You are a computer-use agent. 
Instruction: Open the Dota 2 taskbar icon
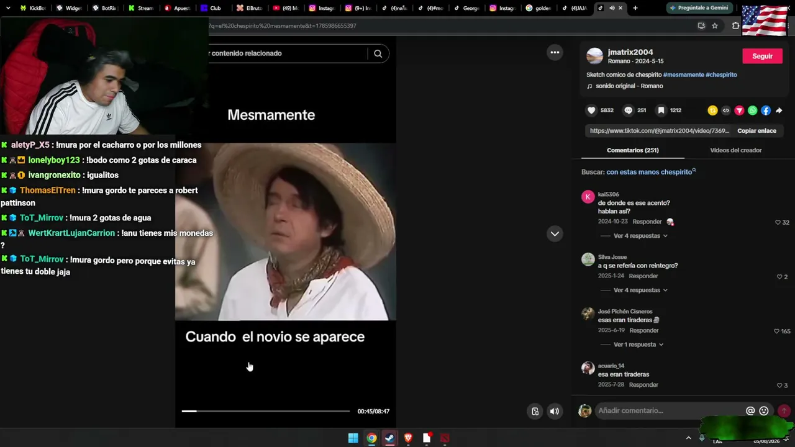(x=445, y=438)
